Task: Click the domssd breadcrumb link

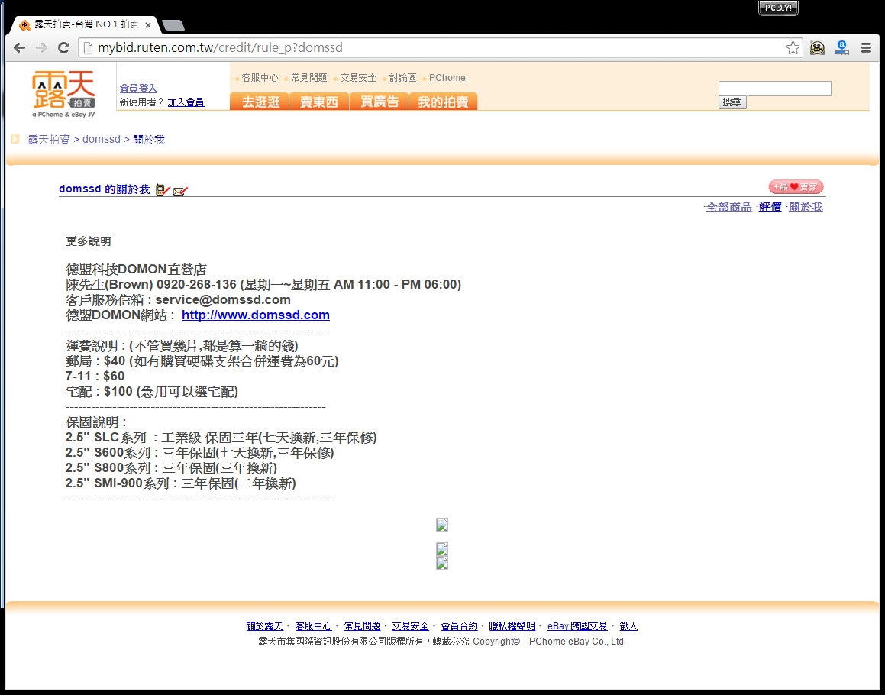Action: [102, 140]
